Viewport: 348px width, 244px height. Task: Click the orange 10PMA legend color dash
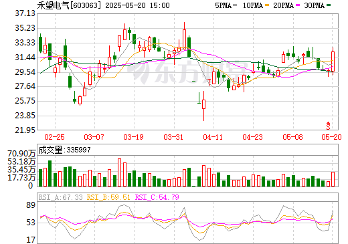pos(267,5)
